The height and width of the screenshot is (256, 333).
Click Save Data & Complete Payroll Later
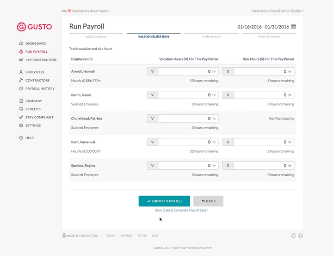tap(181, 210)
